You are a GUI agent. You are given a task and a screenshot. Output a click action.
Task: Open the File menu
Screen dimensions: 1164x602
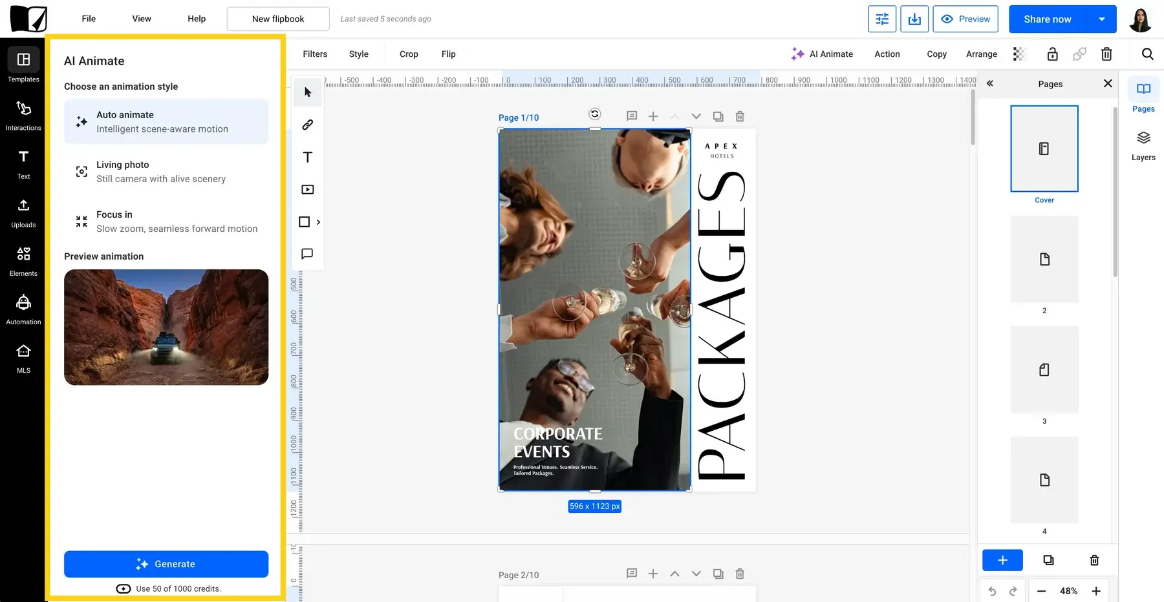pos(89,19)
